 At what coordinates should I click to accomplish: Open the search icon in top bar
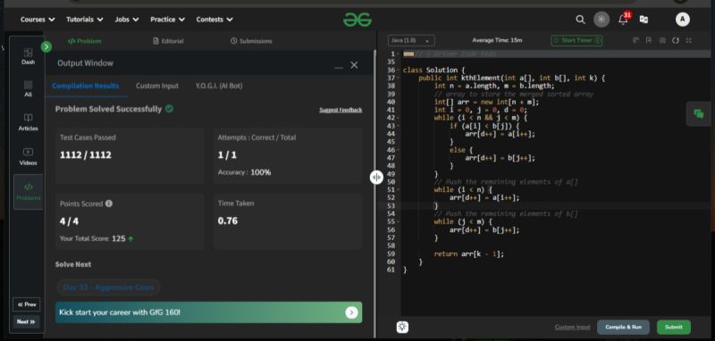pos(580,20)
